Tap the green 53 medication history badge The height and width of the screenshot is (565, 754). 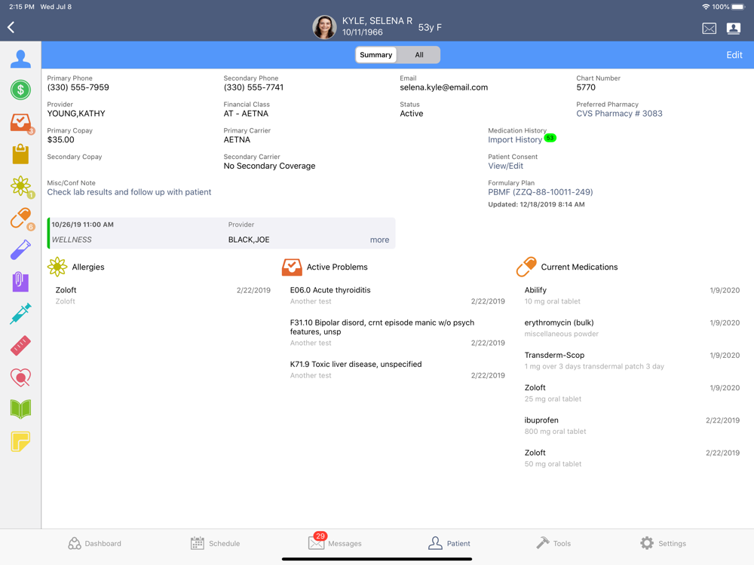[550, 138]
